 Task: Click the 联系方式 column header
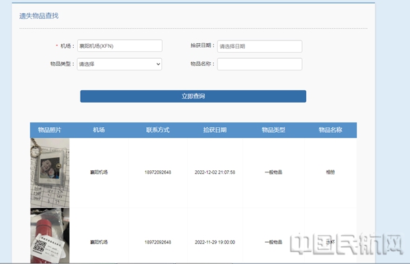[x=158, y=130]
